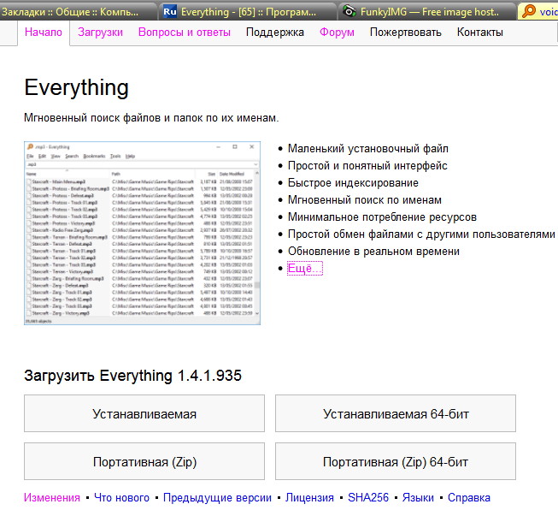
Task: Download Портативная (Zip) 64-бит version
Action: coord(396,461)
